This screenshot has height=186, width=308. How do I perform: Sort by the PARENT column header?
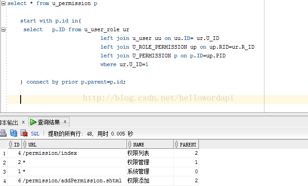coord(186,144)
